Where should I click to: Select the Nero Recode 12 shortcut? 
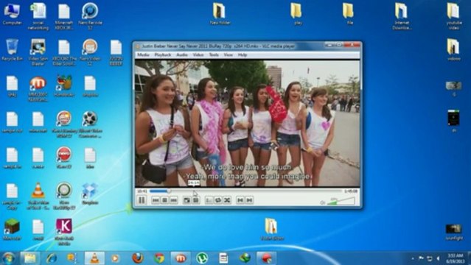pos(90,16)
